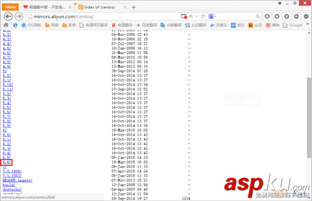Open the 6.0/ directory link
The image size is (312, 201).
point(7,135)
